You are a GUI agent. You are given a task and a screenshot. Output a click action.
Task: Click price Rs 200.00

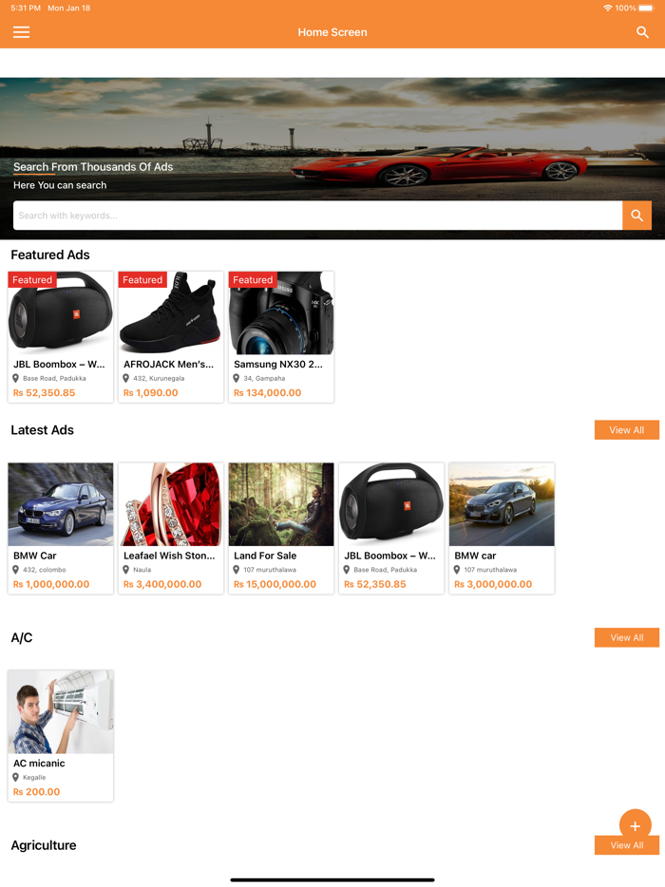point(36,792)
